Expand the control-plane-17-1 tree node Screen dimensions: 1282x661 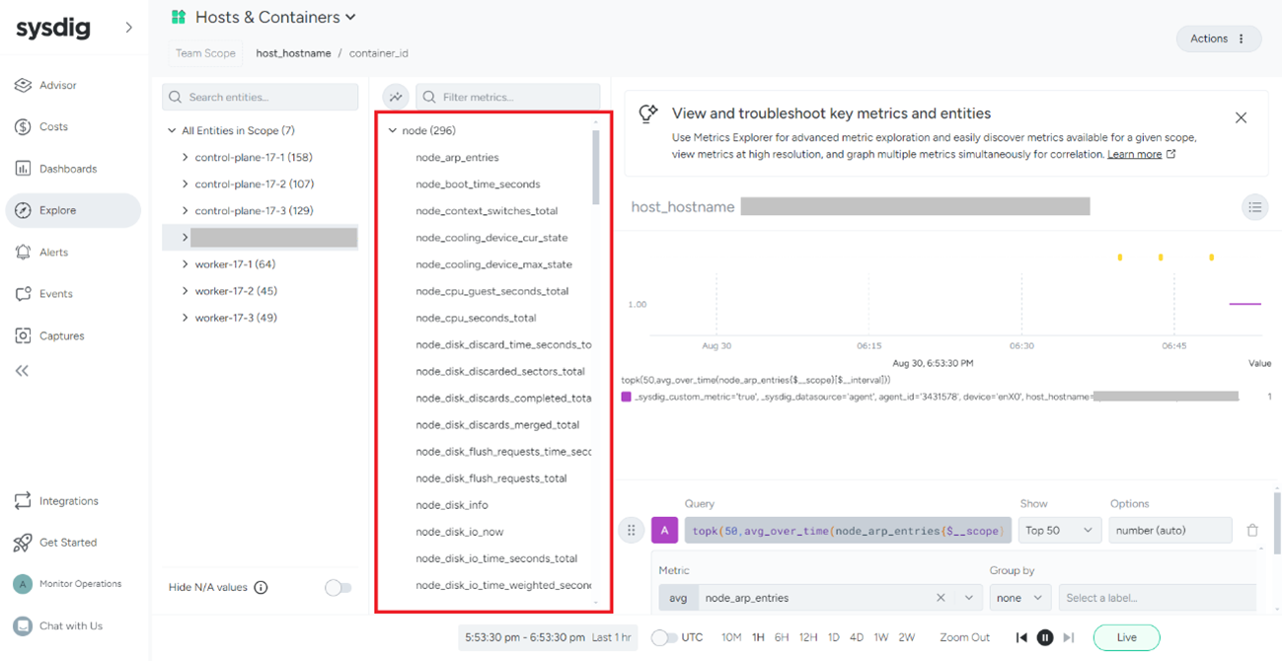coord(185,158)
